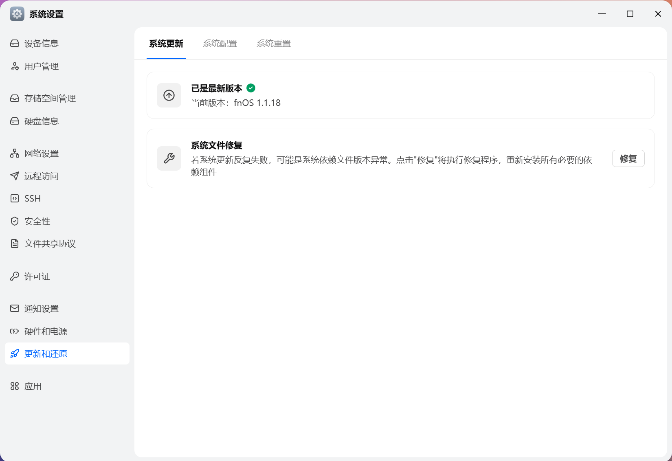672x461 pixels.
Task: Click the 用户管理 user icon
Action: pos(15,66)
